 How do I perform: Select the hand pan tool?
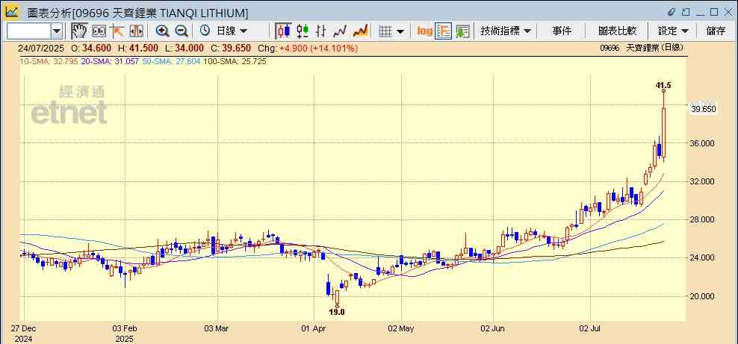[x=79, y=31]
